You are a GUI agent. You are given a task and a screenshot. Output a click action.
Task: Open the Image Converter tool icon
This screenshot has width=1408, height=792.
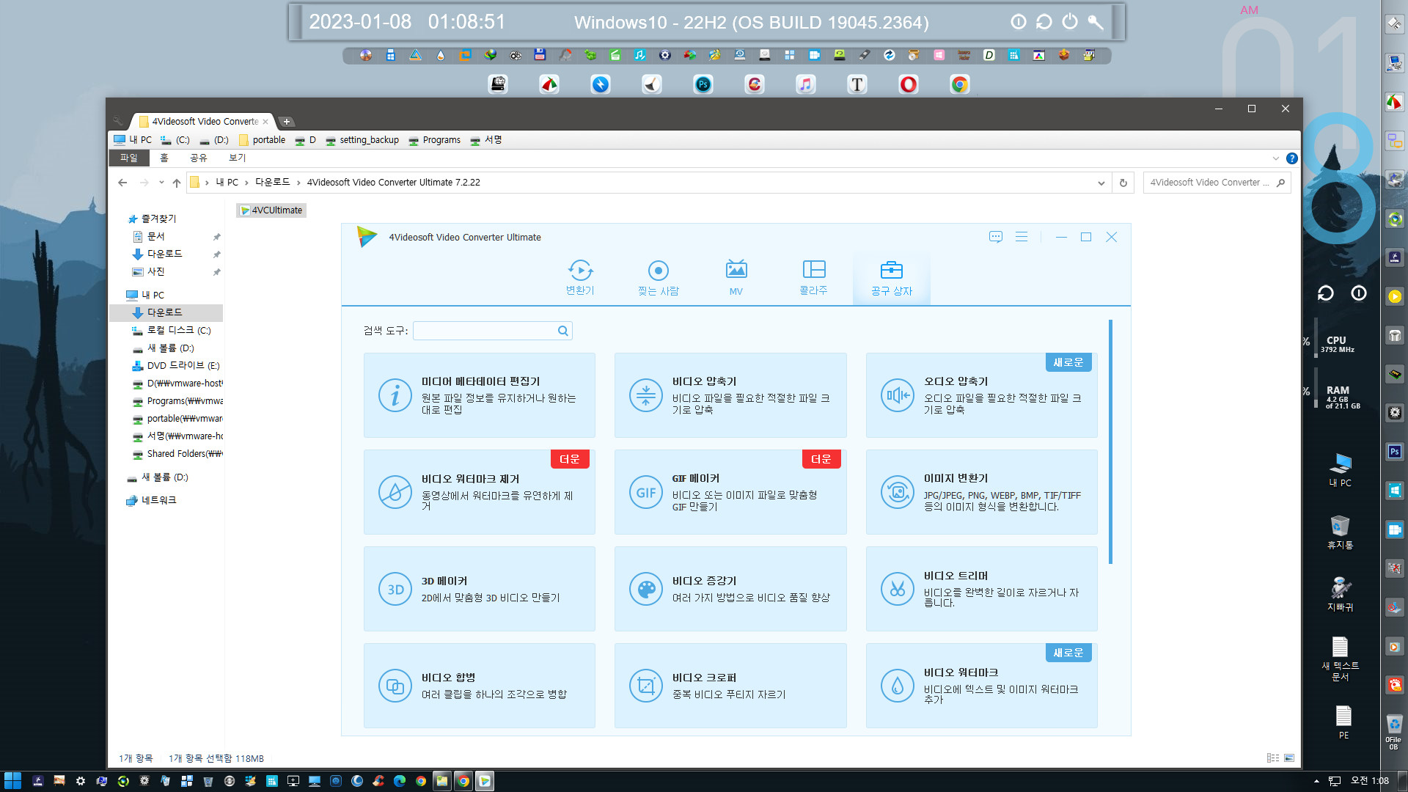[x=898, y=492]
